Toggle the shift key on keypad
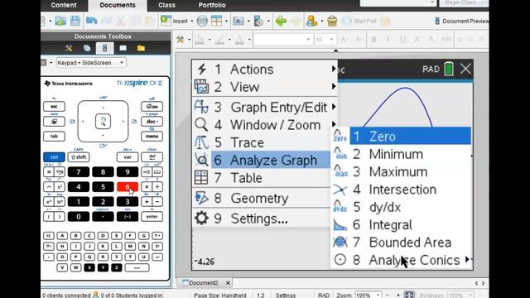Viewport: 530px width, 298px height. (79, 157)
